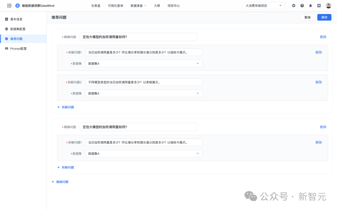Select 推荐问题 in the sidebar

coord(23,39)
